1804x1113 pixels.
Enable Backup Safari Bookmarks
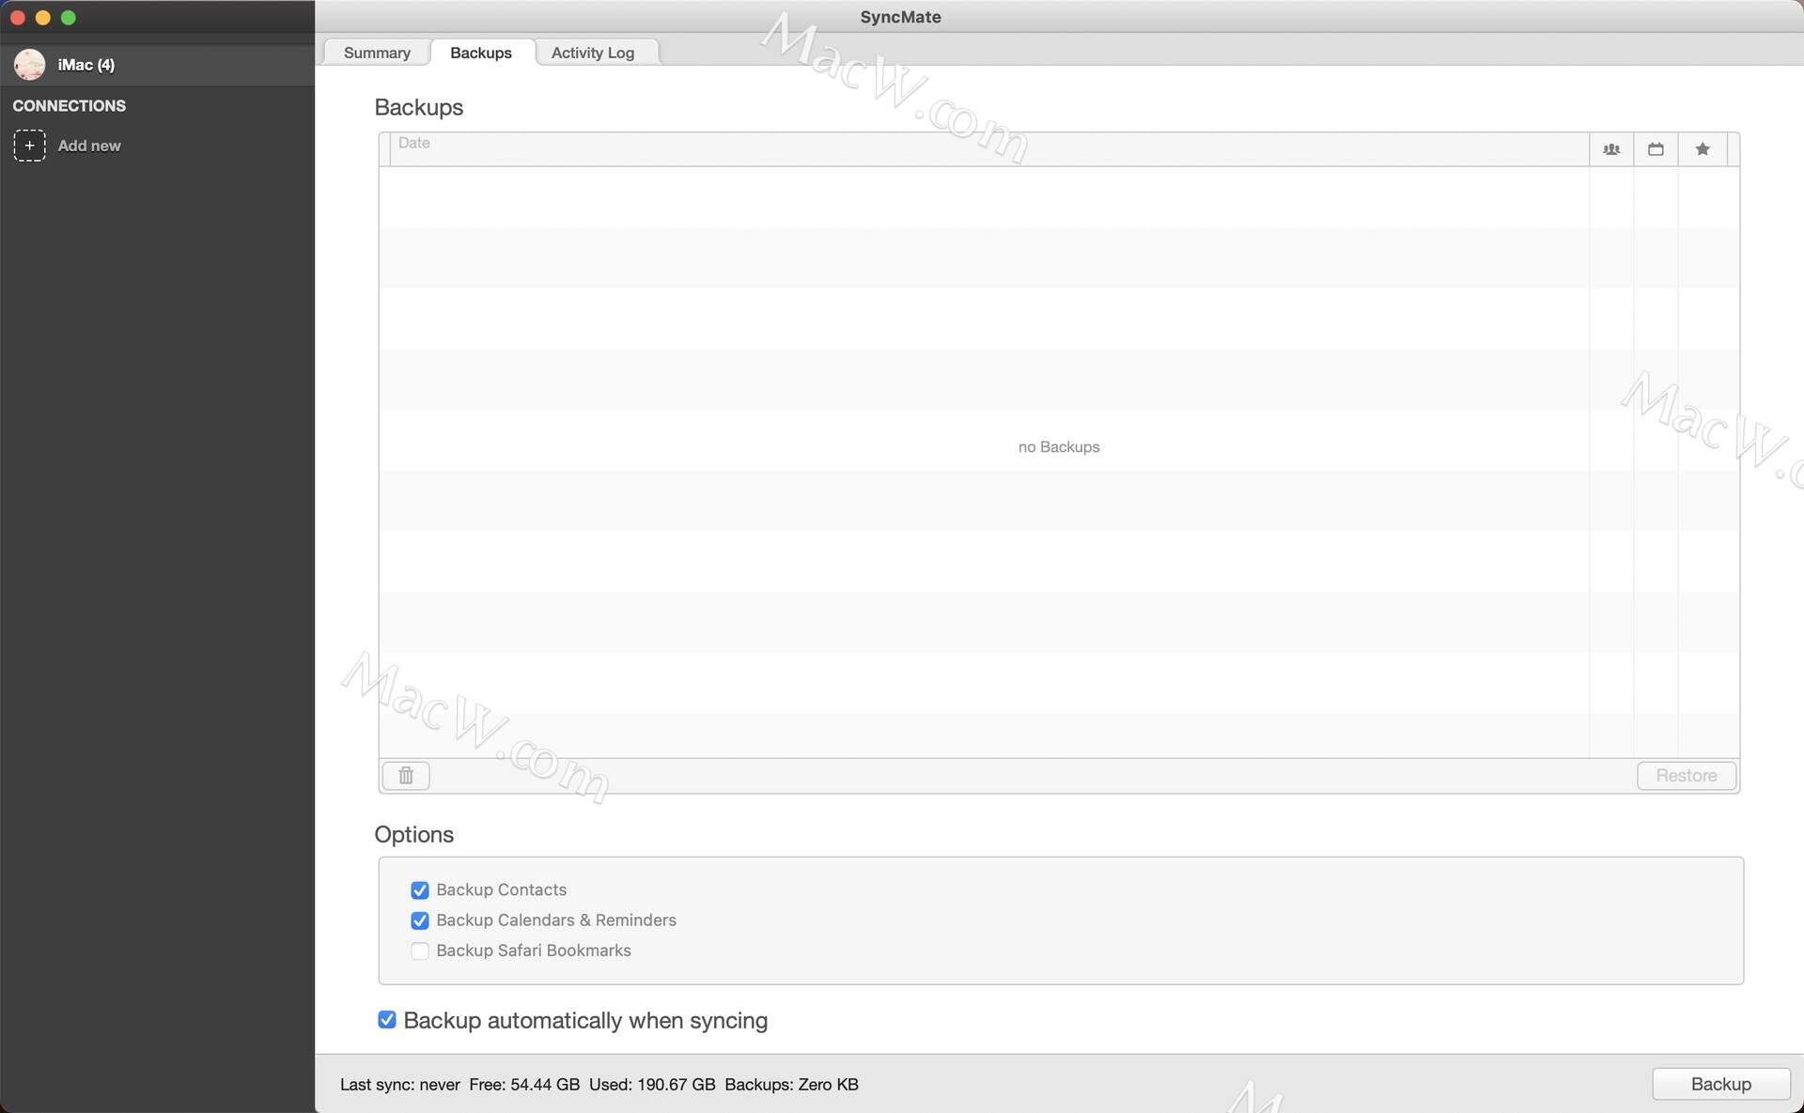tap(420, 951)
